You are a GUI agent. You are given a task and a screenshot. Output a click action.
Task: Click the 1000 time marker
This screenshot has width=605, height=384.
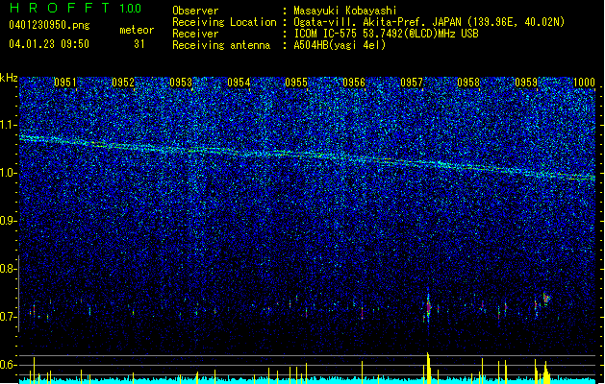[x=584, y=83]
